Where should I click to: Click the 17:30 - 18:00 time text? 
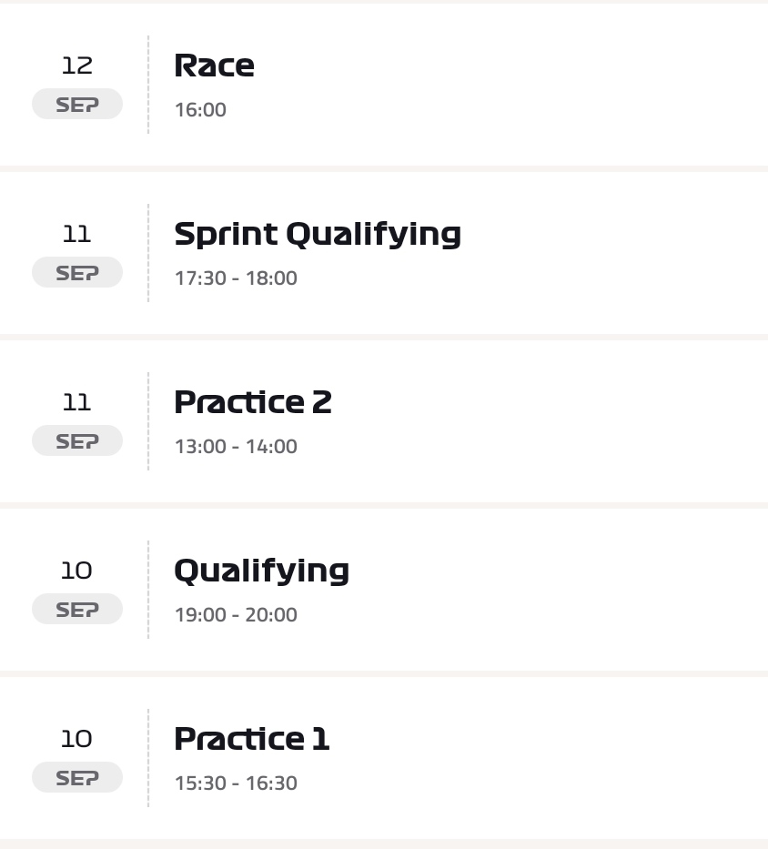(236, 278)
